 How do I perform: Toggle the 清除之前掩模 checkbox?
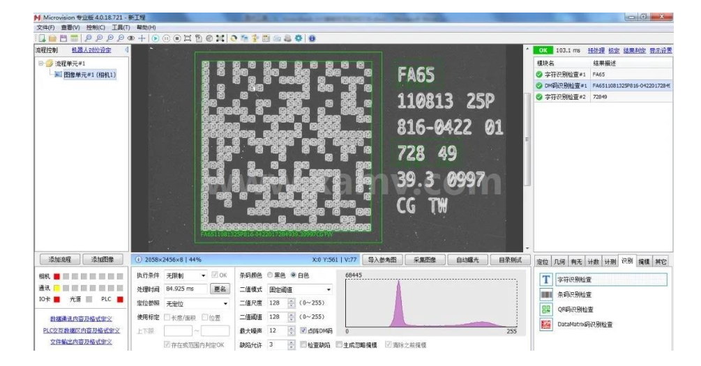[x=388, y=344]
